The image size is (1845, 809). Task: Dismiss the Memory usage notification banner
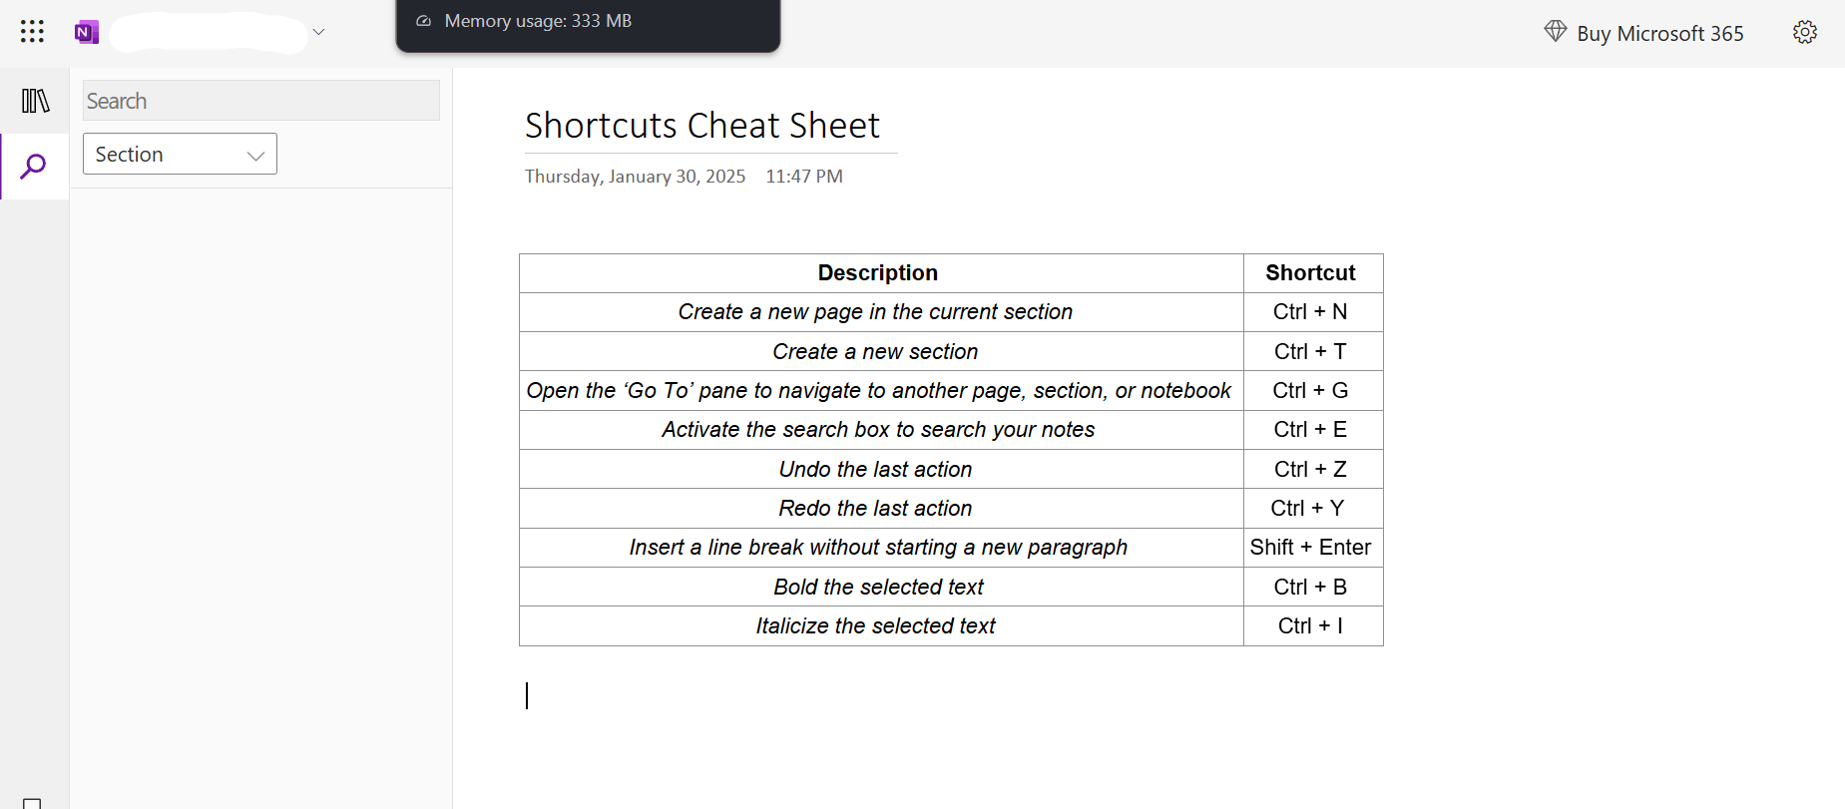588,20
